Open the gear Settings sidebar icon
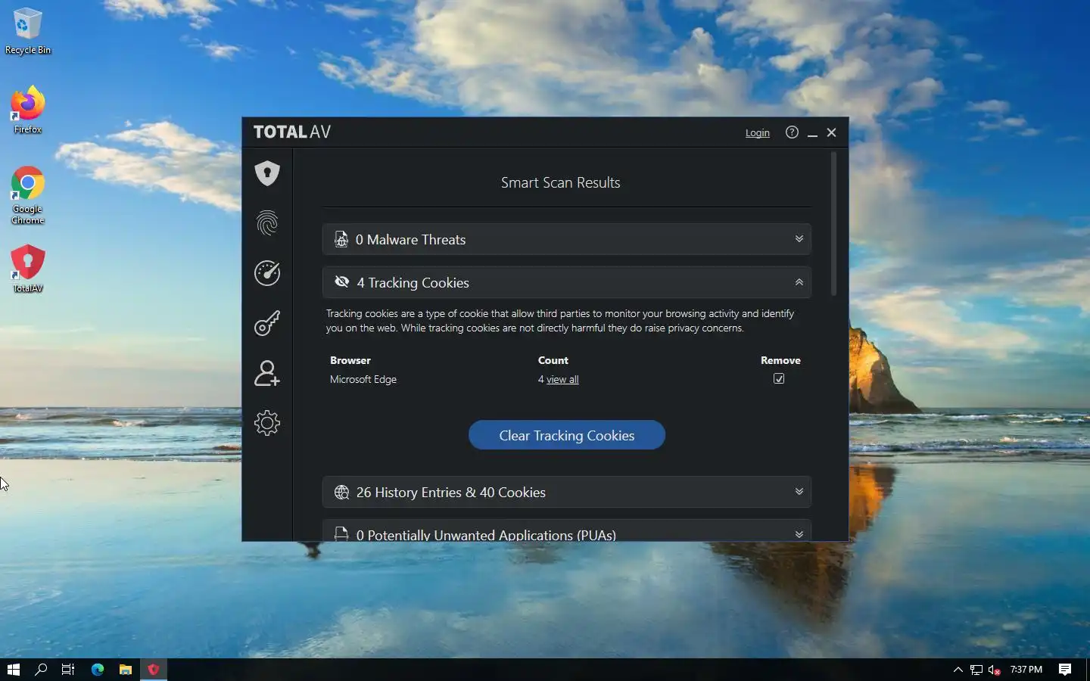 [267, 423]
